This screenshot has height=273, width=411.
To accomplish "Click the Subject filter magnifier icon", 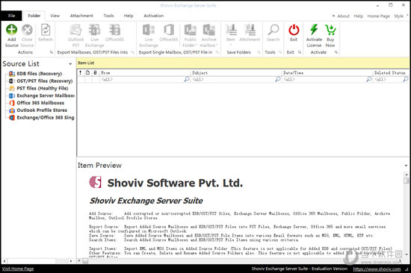I will (277, 79).
